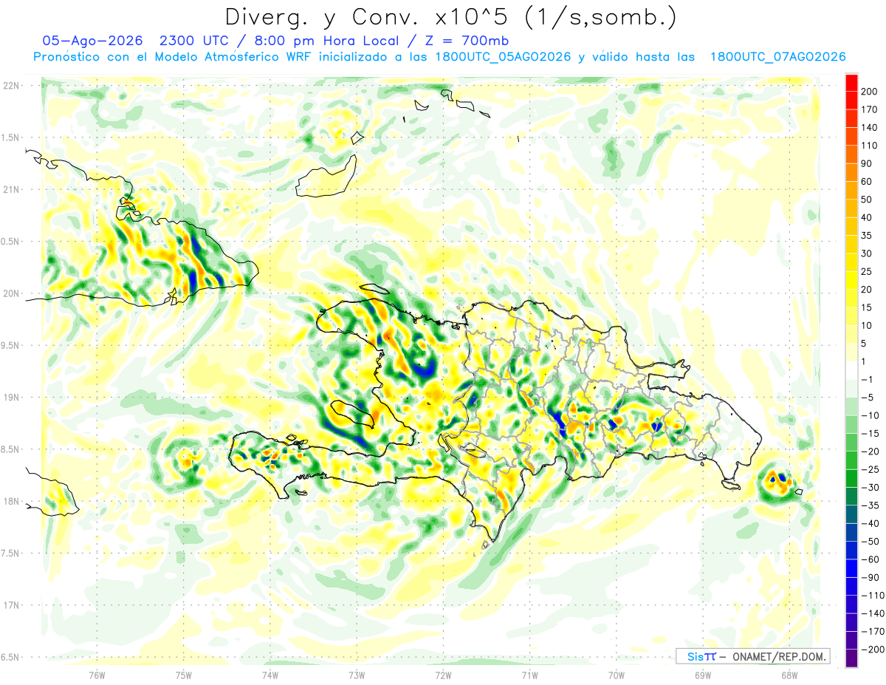Click the '22N' latitude label

tap(10, 86)
